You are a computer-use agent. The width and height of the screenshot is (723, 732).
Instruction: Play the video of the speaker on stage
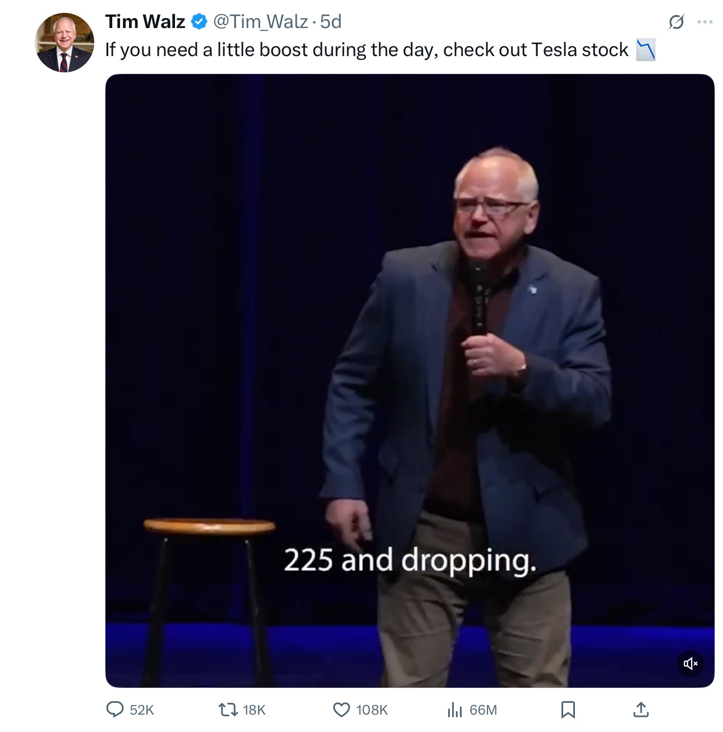point(409,380)
